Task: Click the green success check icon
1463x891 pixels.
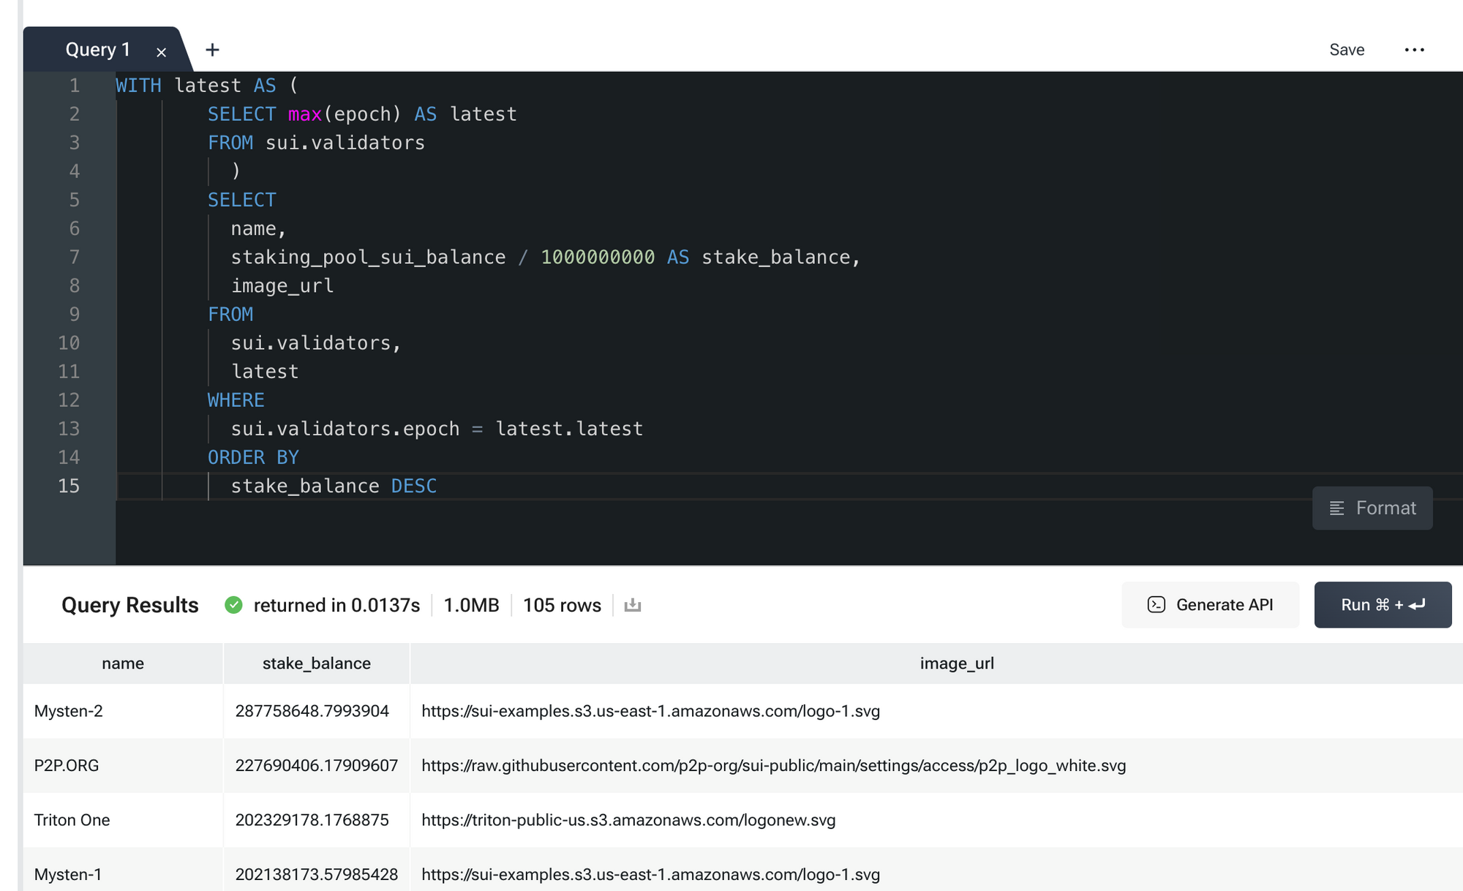Action: 233,605
